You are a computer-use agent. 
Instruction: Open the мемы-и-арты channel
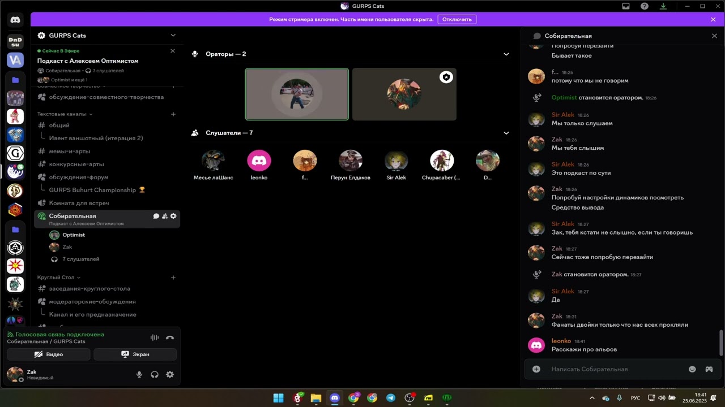pyautogui.click(x=70, y=151)
